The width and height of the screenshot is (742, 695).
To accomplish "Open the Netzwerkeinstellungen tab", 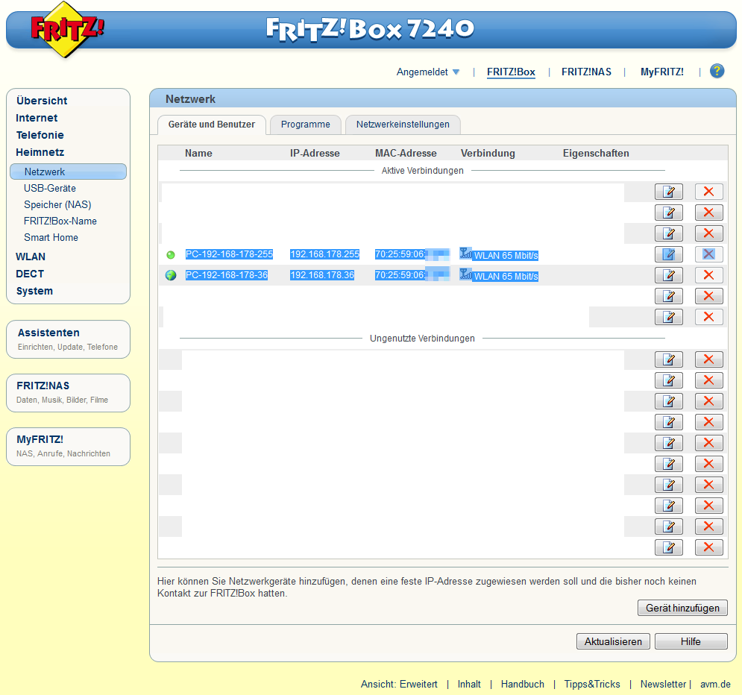I will tap(403, 125).
